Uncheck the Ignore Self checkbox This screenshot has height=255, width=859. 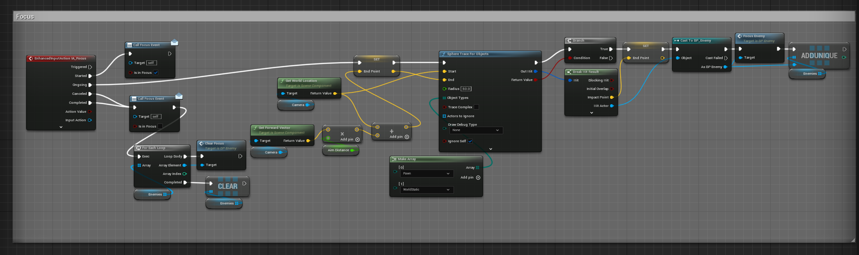pyautogui.click(x=470, y=141)
